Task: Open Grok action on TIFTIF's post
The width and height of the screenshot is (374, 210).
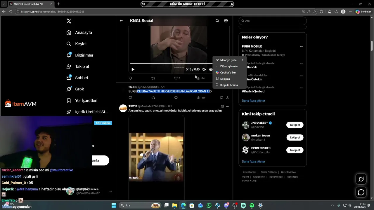Action: pos(222,106)
